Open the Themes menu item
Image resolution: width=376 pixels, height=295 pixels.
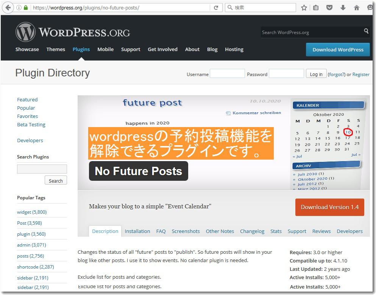point(56,49)
